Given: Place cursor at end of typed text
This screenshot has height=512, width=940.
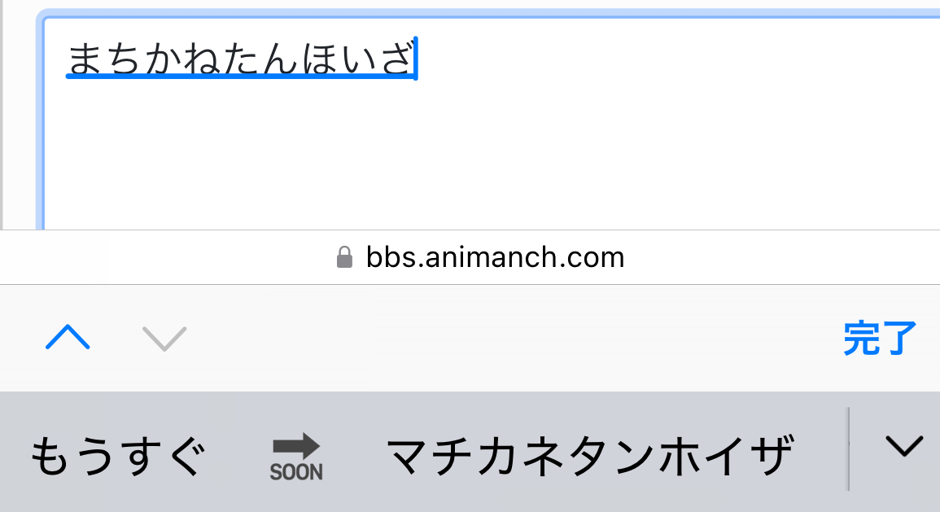Looking at the screenshot, I should [x=417, y=59].
